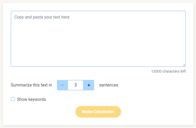Click the placeholder text in the textarea
The width and height of the screenshot is (196, 128).
click(x=42, y=17)
